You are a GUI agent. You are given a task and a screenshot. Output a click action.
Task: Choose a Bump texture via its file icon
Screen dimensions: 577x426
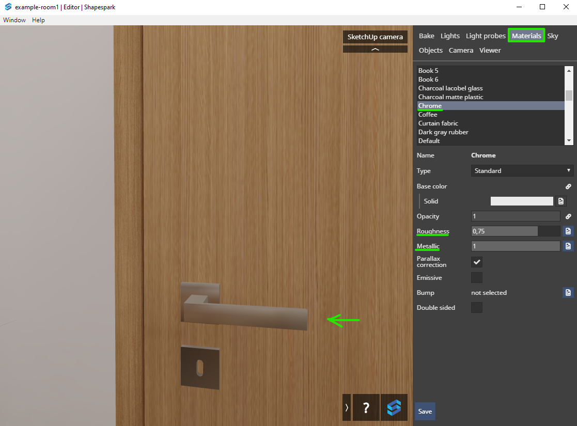point(568,293)
